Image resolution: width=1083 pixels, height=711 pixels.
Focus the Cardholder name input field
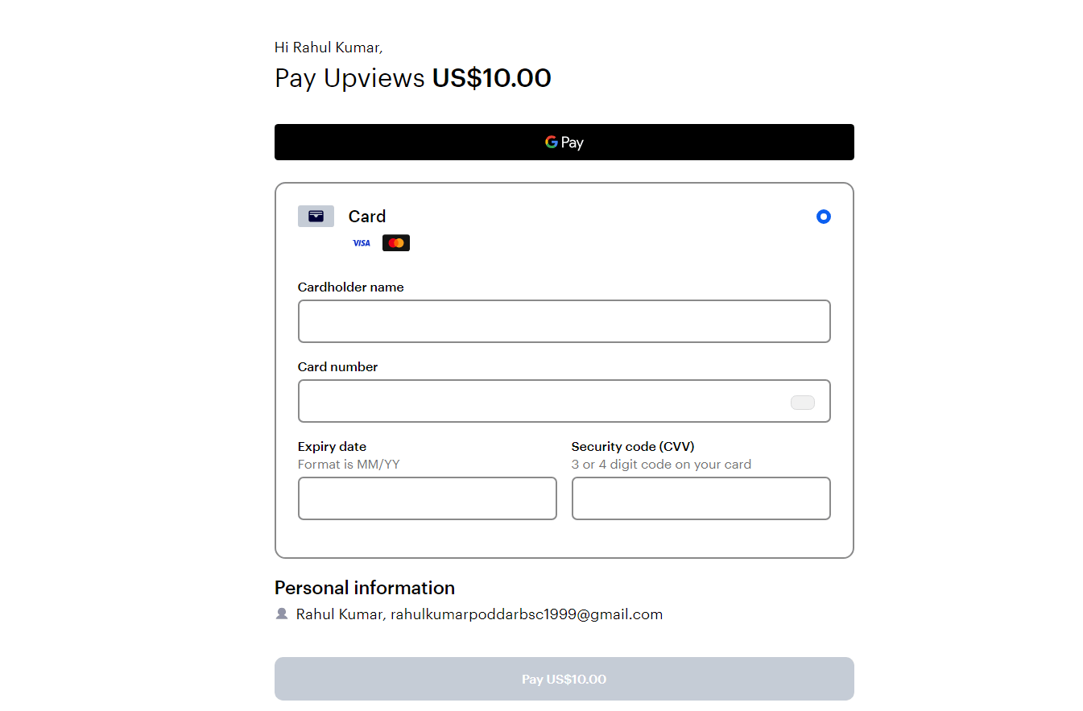564,321
